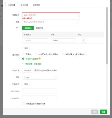
Task: Open the deluan/navidrome:latest image dropdown
Action: click(x=51, y=22)
